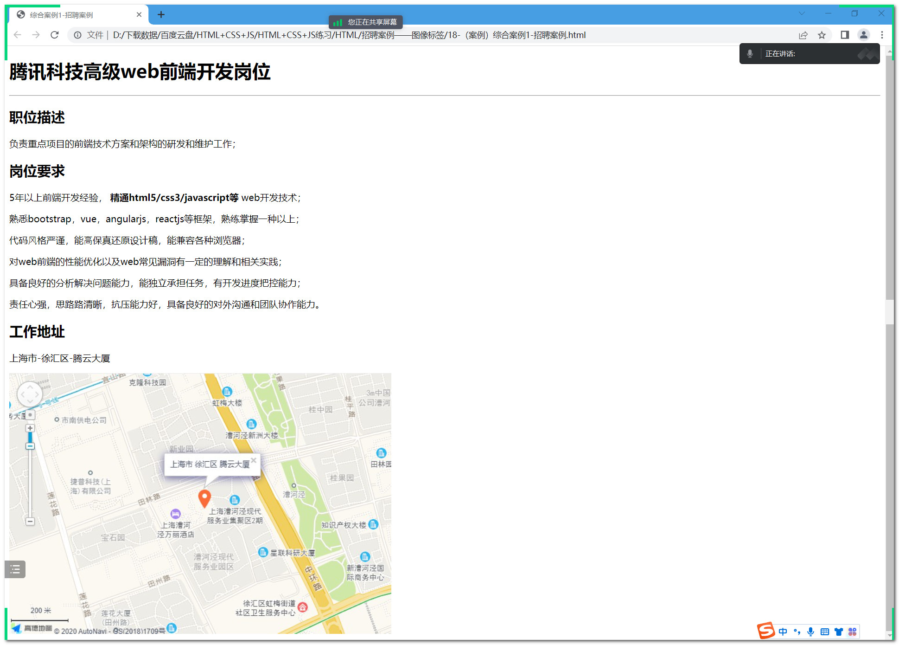The height and width of the screenshot is (645, 899).
Task: Open Chrome three-dot menu
Action: click(882, 35)
